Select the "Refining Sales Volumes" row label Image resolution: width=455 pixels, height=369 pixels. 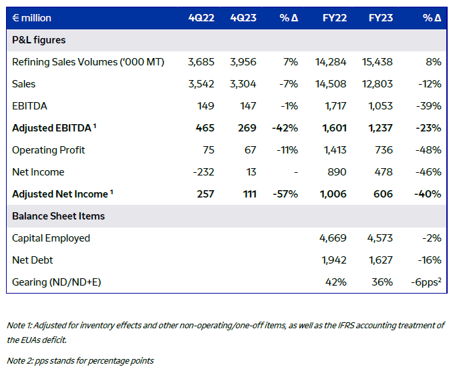[88, 62]
